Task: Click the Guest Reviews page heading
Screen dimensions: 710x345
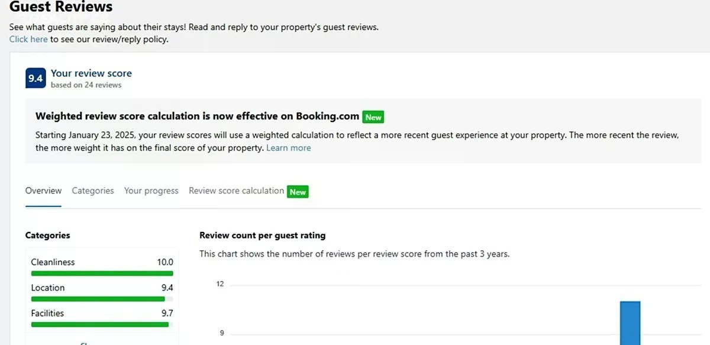Action: pyautogui.click(x=61, y=8)
